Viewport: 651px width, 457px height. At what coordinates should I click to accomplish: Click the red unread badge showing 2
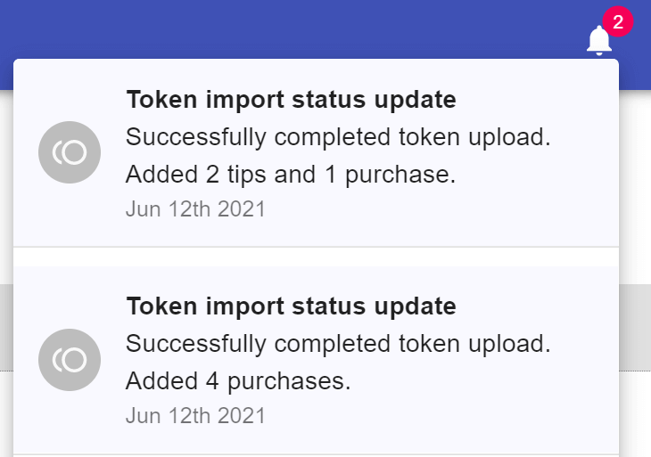[617, 21]
